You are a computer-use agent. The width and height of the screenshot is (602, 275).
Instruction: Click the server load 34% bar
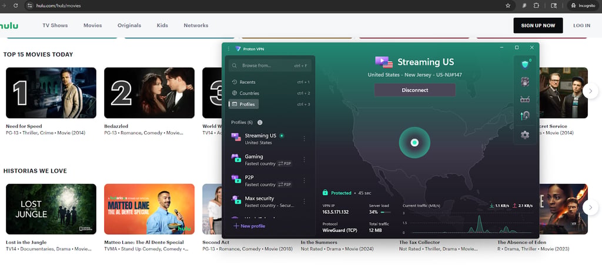tap(386, 212)
